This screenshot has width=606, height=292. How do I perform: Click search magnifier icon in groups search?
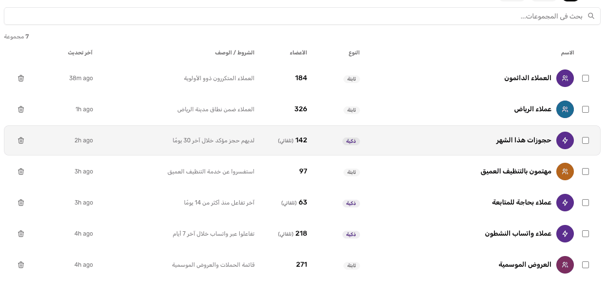591,16
